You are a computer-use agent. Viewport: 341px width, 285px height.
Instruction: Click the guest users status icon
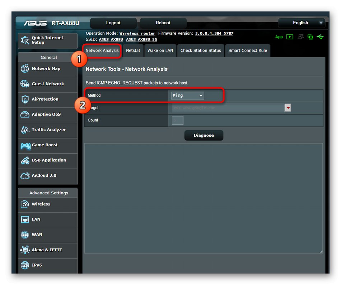300,37
